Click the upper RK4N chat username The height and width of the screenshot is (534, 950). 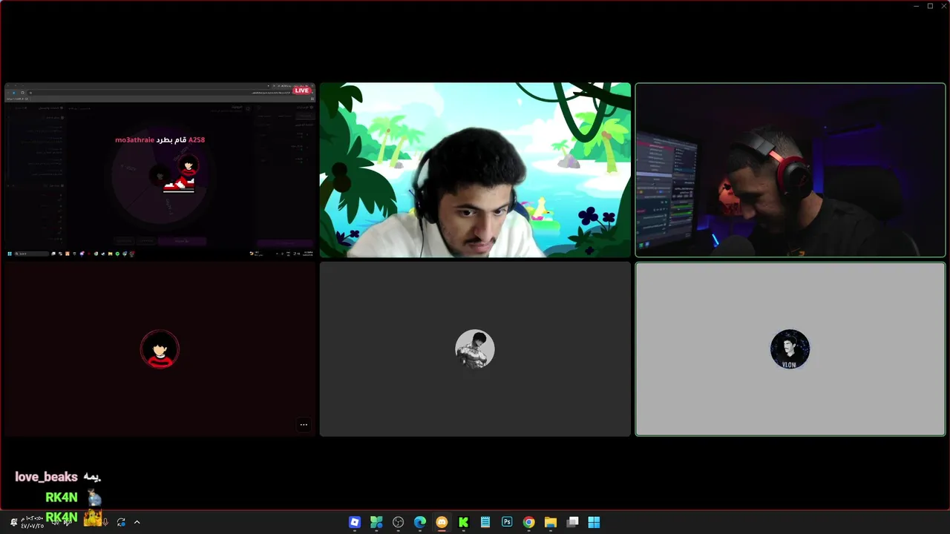tap(62, 498)
